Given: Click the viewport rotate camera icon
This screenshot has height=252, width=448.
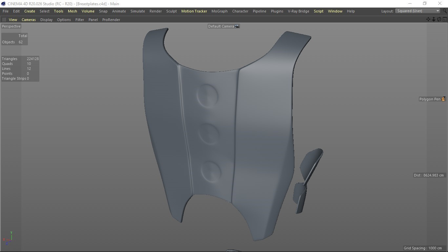Looking at the screenshot, I should click(x=439, y=19).
